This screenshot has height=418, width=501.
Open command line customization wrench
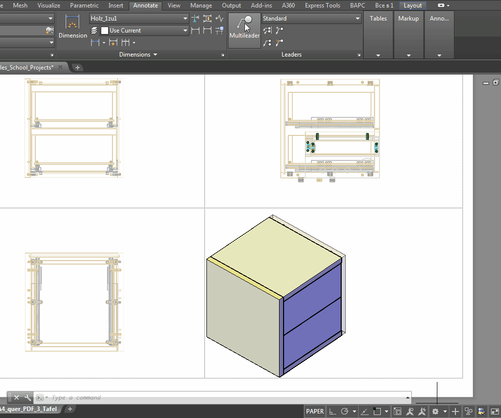tap(28, 397)
